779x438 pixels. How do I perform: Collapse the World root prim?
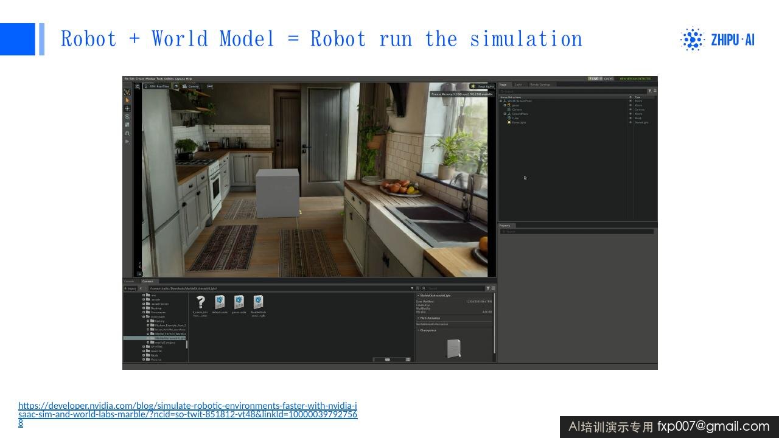pos(501,101)
